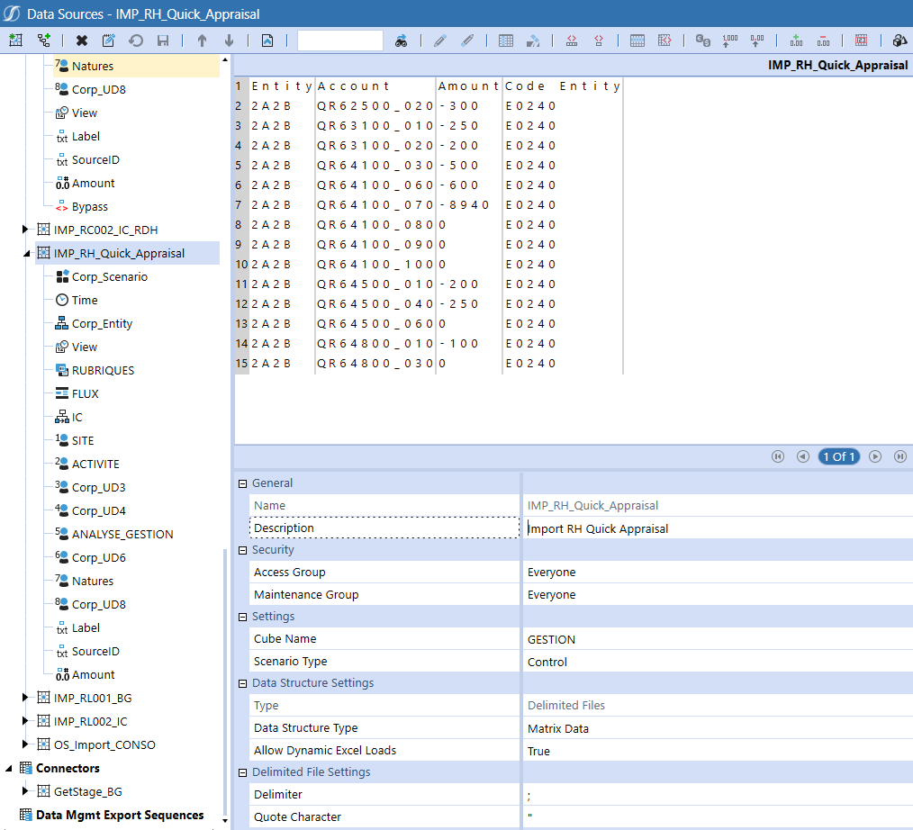Click the Move Down arrow icon
This screenshot has width=913, height=830.
[x=229, y=41]
